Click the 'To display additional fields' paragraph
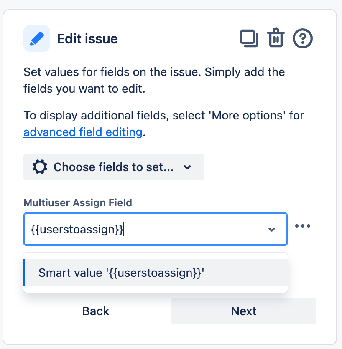The width and height of the screenshot is (342, 349). pos(164,124)
